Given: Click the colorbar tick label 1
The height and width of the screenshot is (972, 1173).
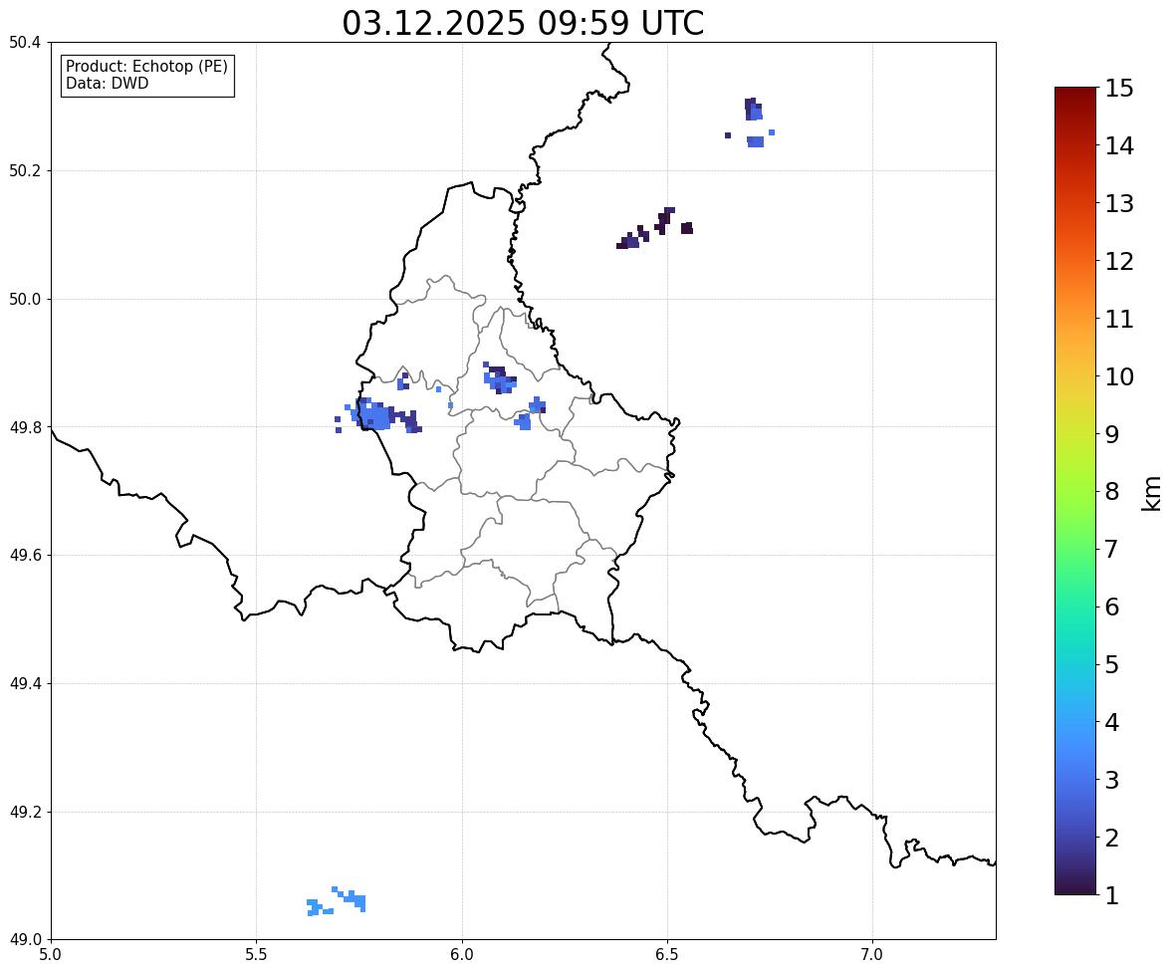Looking at the screenshot, I should coord(1111,895).
